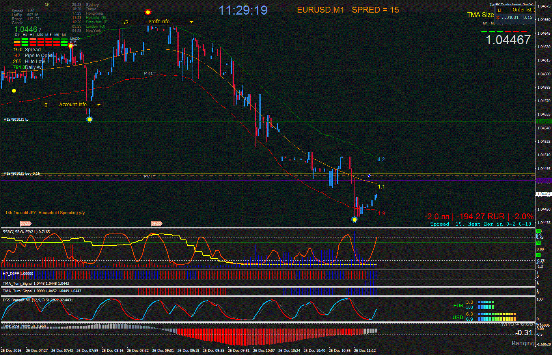Click the D1 timeframe column header

click(x=17, y=35)
